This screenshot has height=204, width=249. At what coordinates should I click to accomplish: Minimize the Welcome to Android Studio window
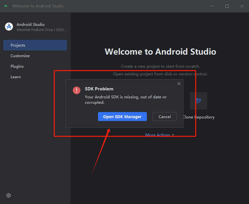[x=212, y=6]
